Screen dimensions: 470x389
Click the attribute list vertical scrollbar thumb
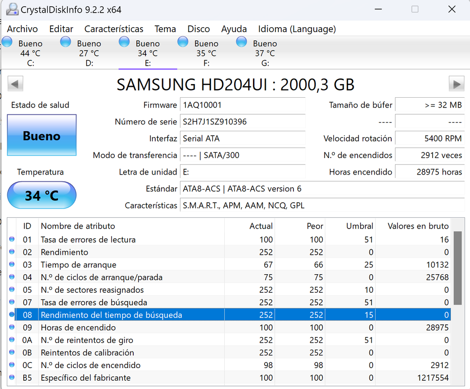pos(457,268)
